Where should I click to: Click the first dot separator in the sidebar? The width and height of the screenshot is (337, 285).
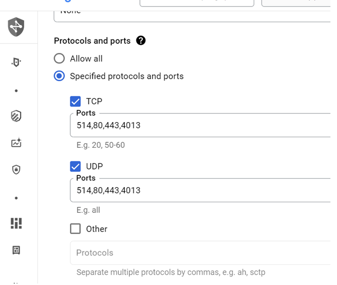coord(16,91)
